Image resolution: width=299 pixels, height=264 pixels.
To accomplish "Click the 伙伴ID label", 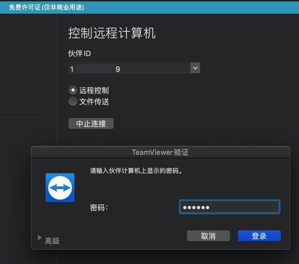I will point(80,53).
